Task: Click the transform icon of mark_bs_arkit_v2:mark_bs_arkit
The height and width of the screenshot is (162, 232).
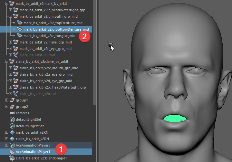Action: pyautogui.click(x=12, y=3)
